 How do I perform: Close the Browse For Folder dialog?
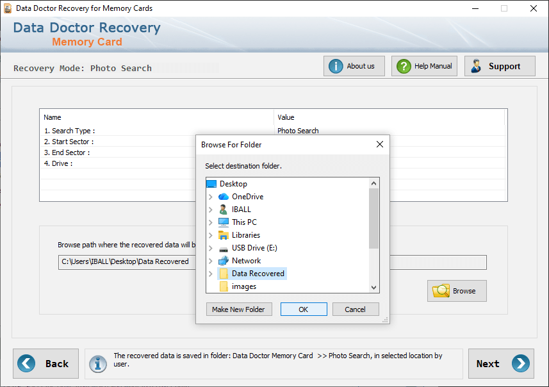pyautogui.click(x=379, y=144)
